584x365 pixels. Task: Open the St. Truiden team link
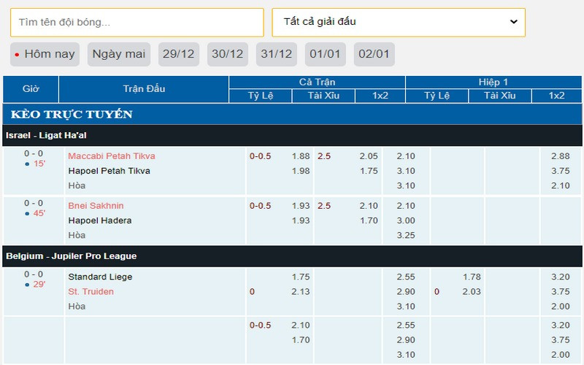click(91, 292)
